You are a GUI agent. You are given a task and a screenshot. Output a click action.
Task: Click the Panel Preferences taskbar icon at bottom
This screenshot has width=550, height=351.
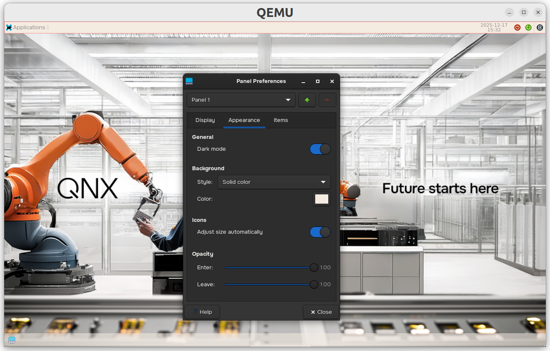click(12, 340)
